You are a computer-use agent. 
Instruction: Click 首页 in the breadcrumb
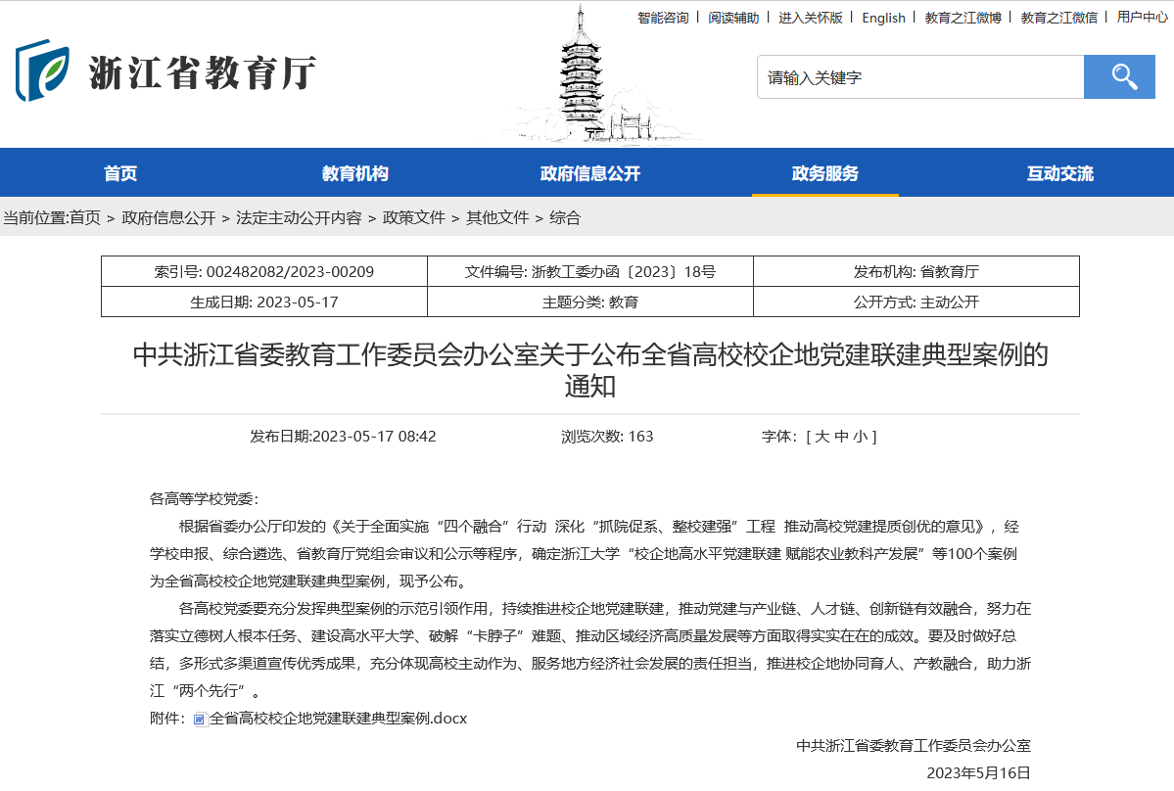(84, 217)
